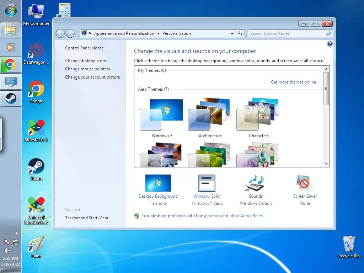The image size is (364, 273).
Task: Open the Desktop Background settings icon
Action: [x=158, y=183]
